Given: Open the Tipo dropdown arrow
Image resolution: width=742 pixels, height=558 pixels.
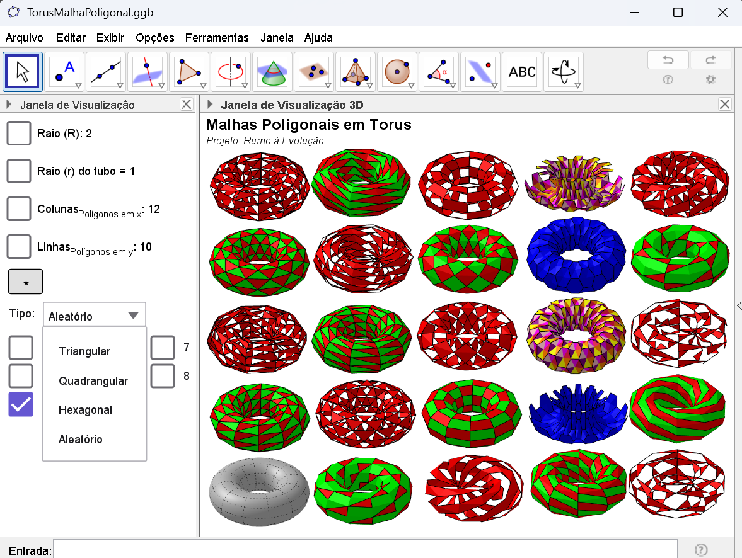Looking at the screenshot, I should click(x=133, y=316).
